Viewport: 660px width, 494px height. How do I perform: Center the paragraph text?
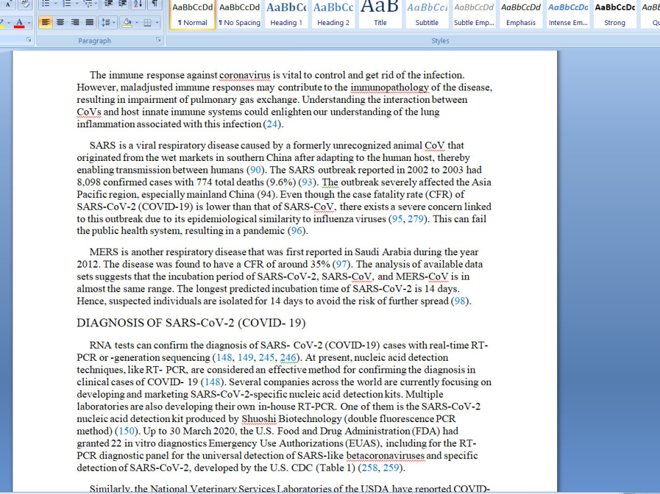click(60, 22)
